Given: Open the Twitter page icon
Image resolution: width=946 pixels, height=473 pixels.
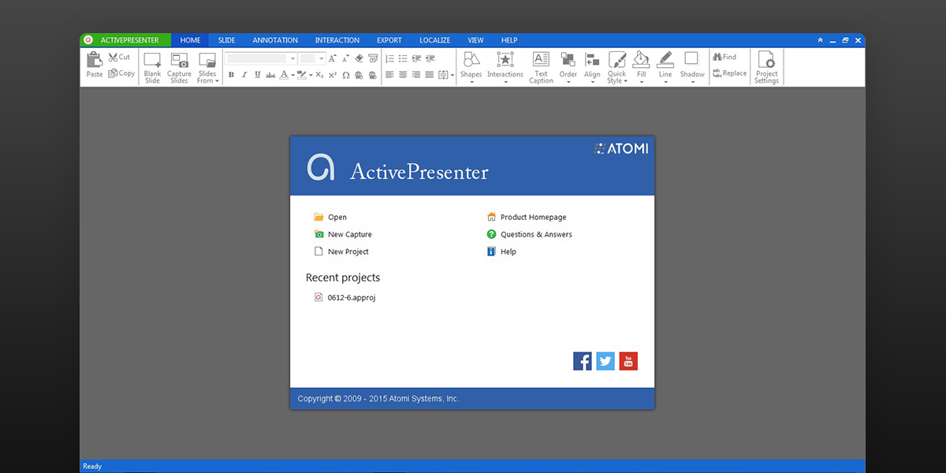Looking at the screenshot, I should (x=605, y=361).
